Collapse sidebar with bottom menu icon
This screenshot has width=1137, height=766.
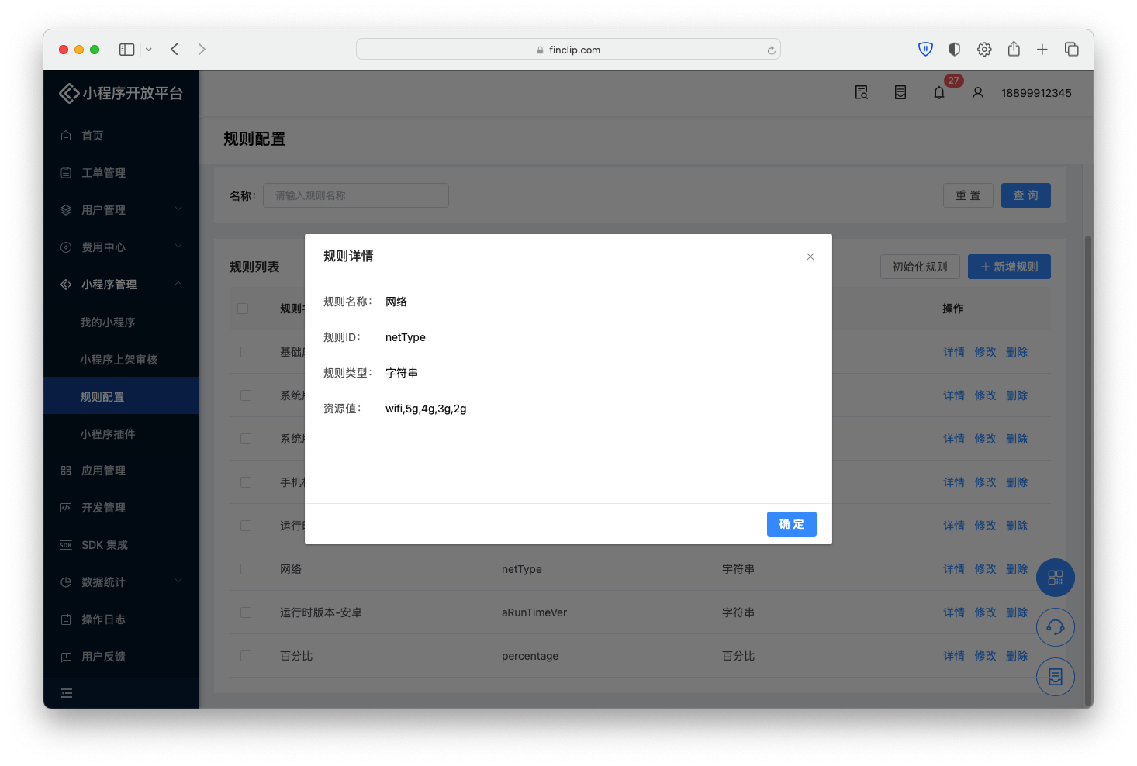[67, 693]
